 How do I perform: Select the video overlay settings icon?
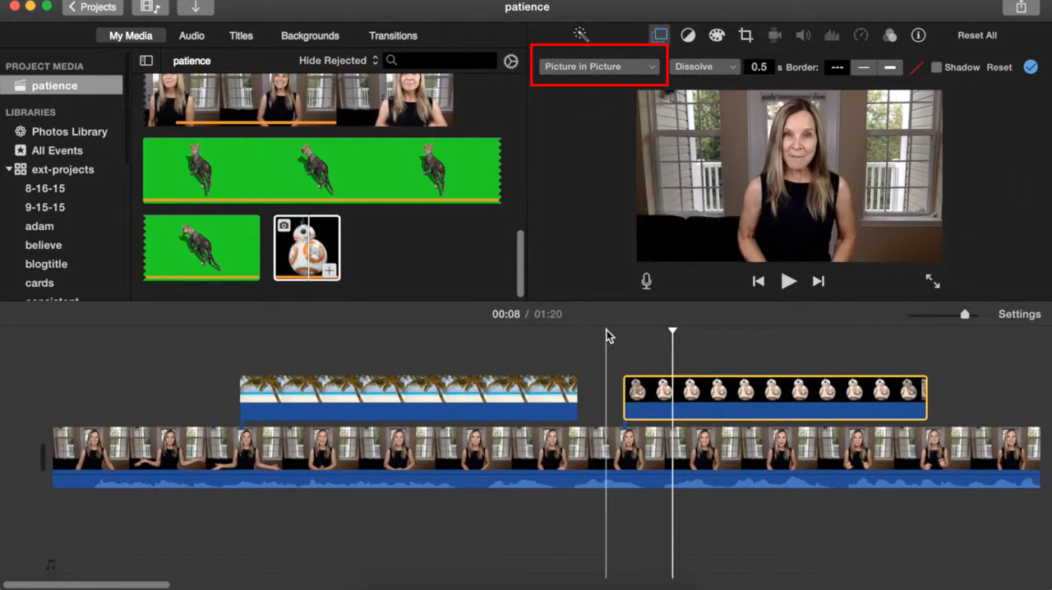coord(660,35)
